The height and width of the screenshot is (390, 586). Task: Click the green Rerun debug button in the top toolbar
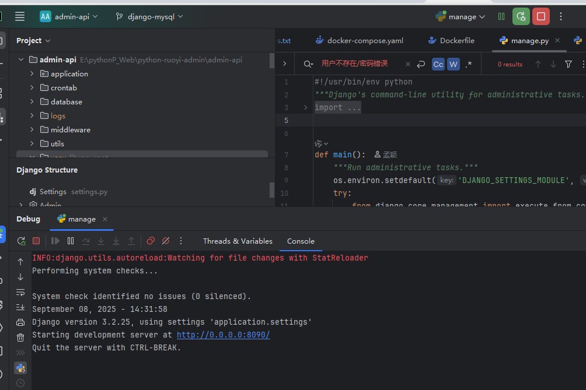pos(521,16)
